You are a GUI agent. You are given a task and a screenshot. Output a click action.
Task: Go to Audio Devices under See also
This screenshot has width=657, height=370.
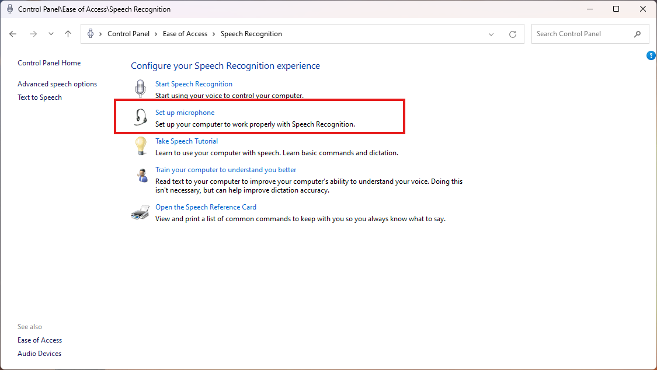click(39, 354)
